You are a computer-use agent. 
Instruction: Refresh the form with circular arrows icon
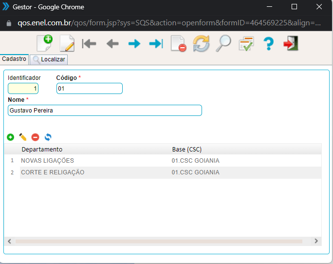click(x=201, y=44)
